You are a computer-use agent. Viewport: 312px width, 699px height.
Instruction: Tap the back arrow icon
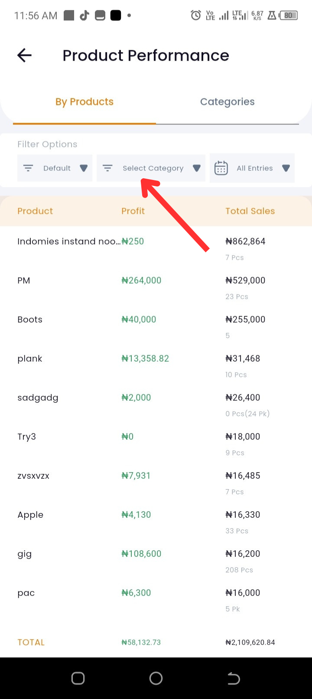(24, 55)
